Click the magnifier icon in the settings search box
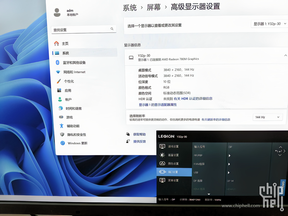The width and height of the screenshot is (288, 216). point(112,29)
